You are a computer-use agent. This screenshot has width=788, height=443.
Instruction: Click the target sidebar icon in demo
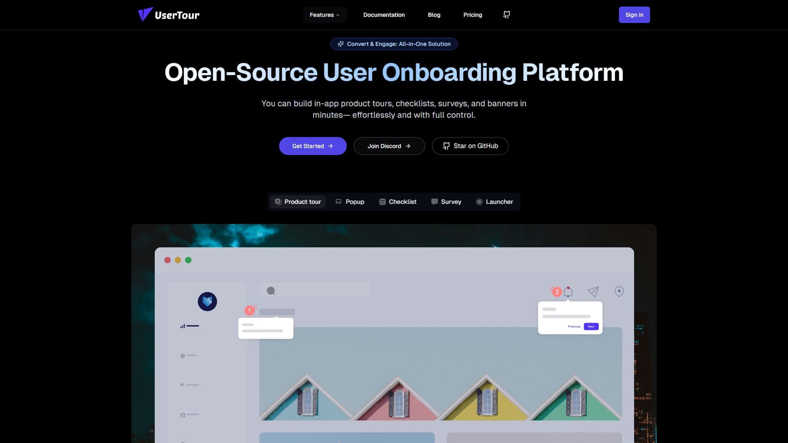click(x=183, y=356)
